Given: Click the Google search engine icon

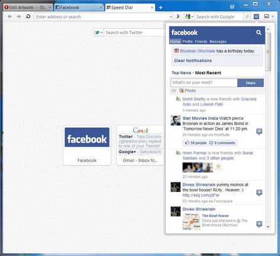Looking at the screenshot, I should (x=188, y=16).
